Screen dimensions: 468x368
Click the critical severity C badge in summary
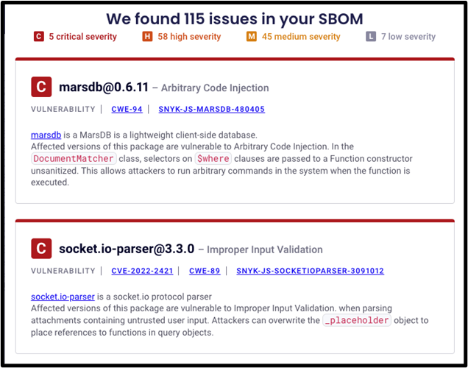(x=39, y=36)
